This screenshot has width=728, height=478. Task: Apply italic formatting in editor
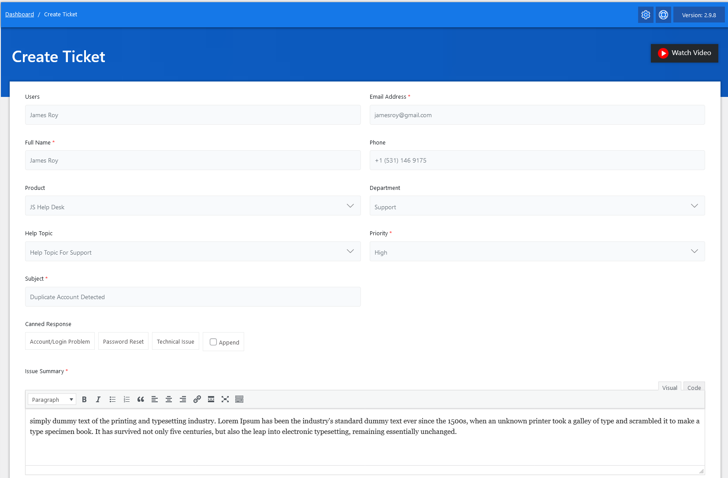[x=98, y=400]
